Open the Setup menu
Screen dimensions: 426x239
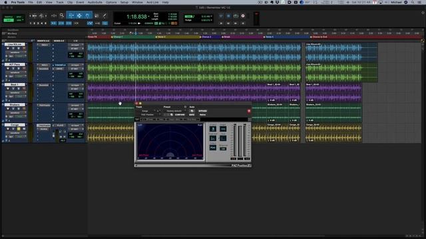tap(124, 2)
